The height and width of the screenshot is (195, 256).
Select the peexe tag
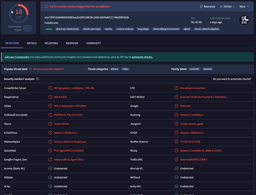coord(49,29)
